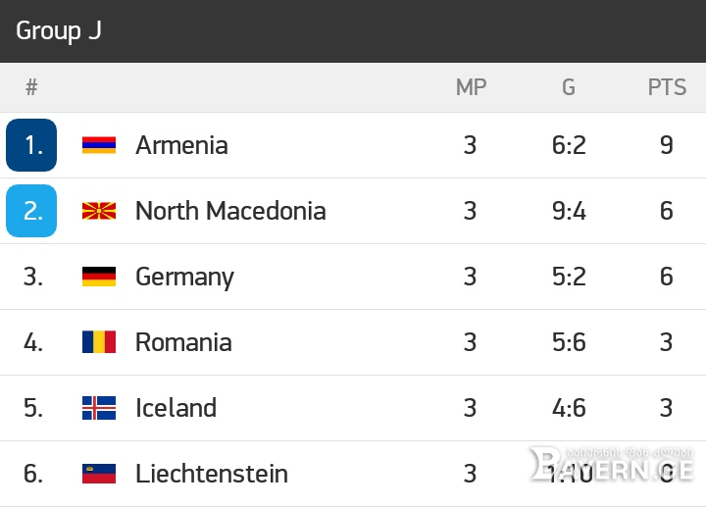This screenshot has width=706, height=507.
Task: Click the Iceland flag icon
Action: pyautogui.click(x=99, y=408)
